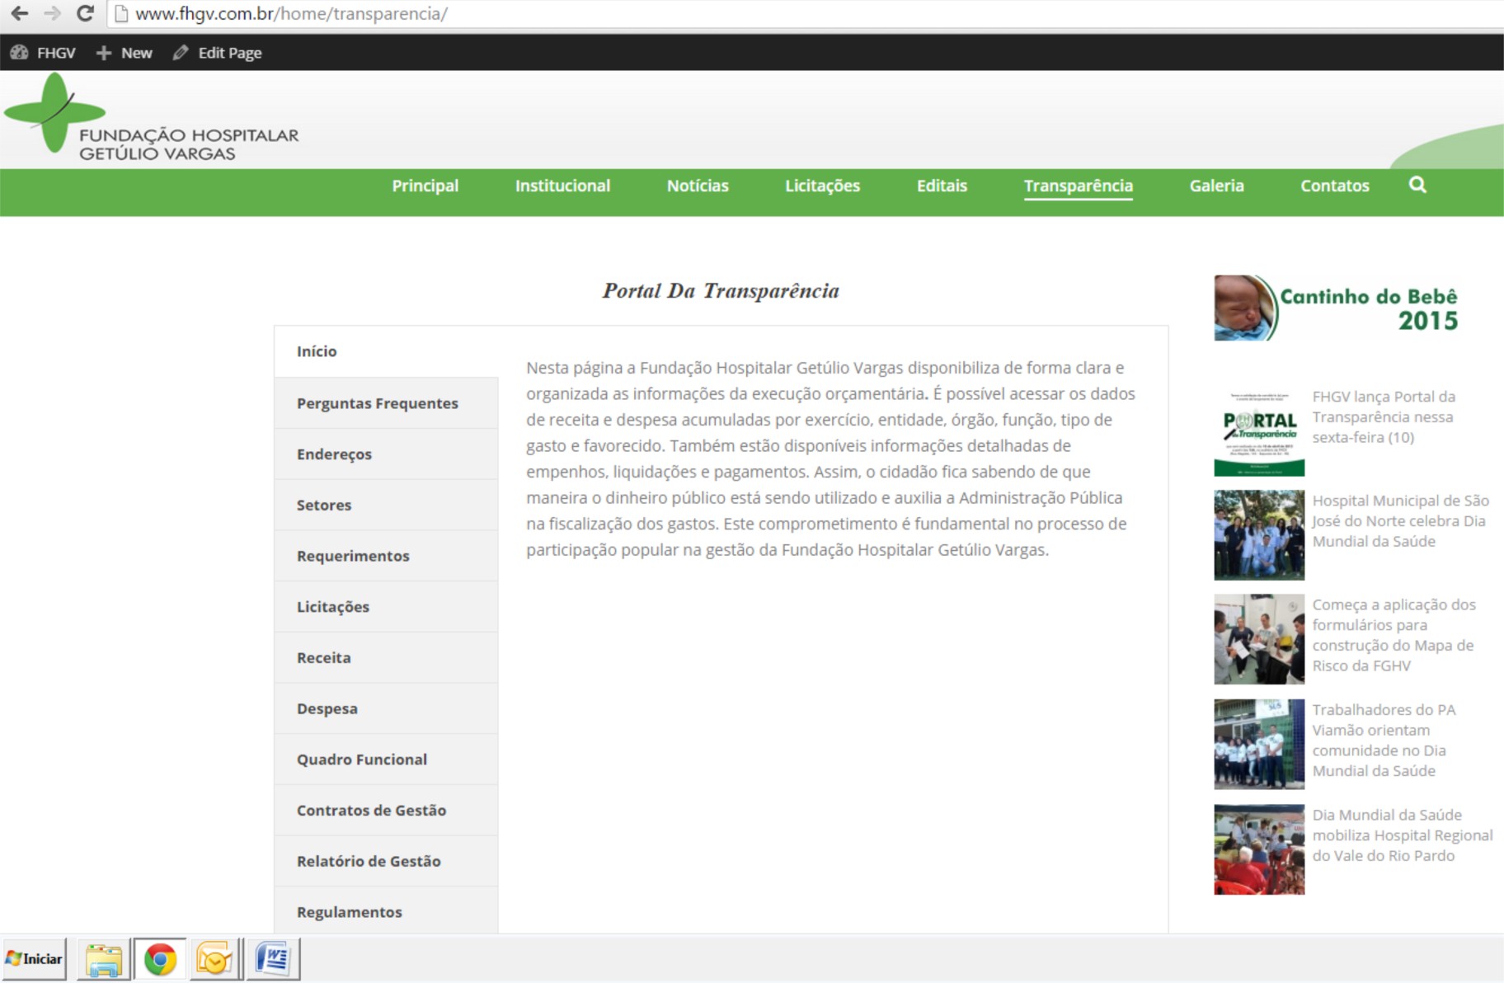Click New in the admin bar
1504x983 pixels.
[x=125, y=53]
